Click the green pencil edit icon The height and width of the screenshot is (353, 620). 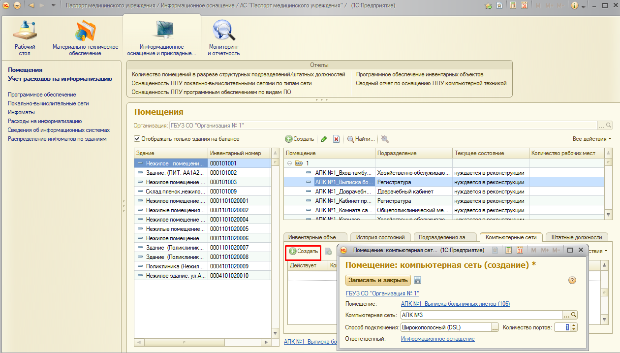pos(324,139)
